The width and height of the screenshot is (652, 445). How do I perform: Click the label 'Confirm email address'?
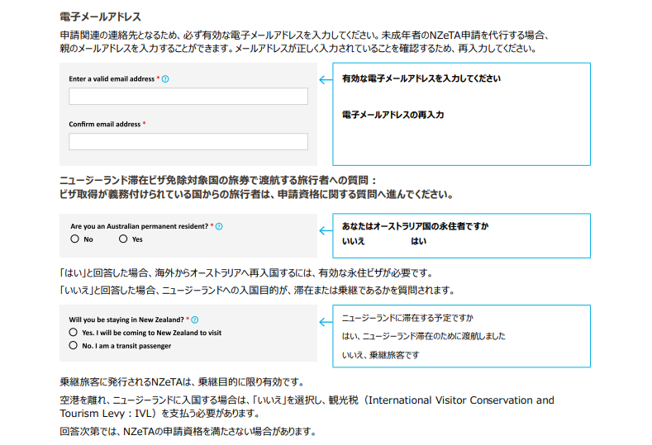105,124
